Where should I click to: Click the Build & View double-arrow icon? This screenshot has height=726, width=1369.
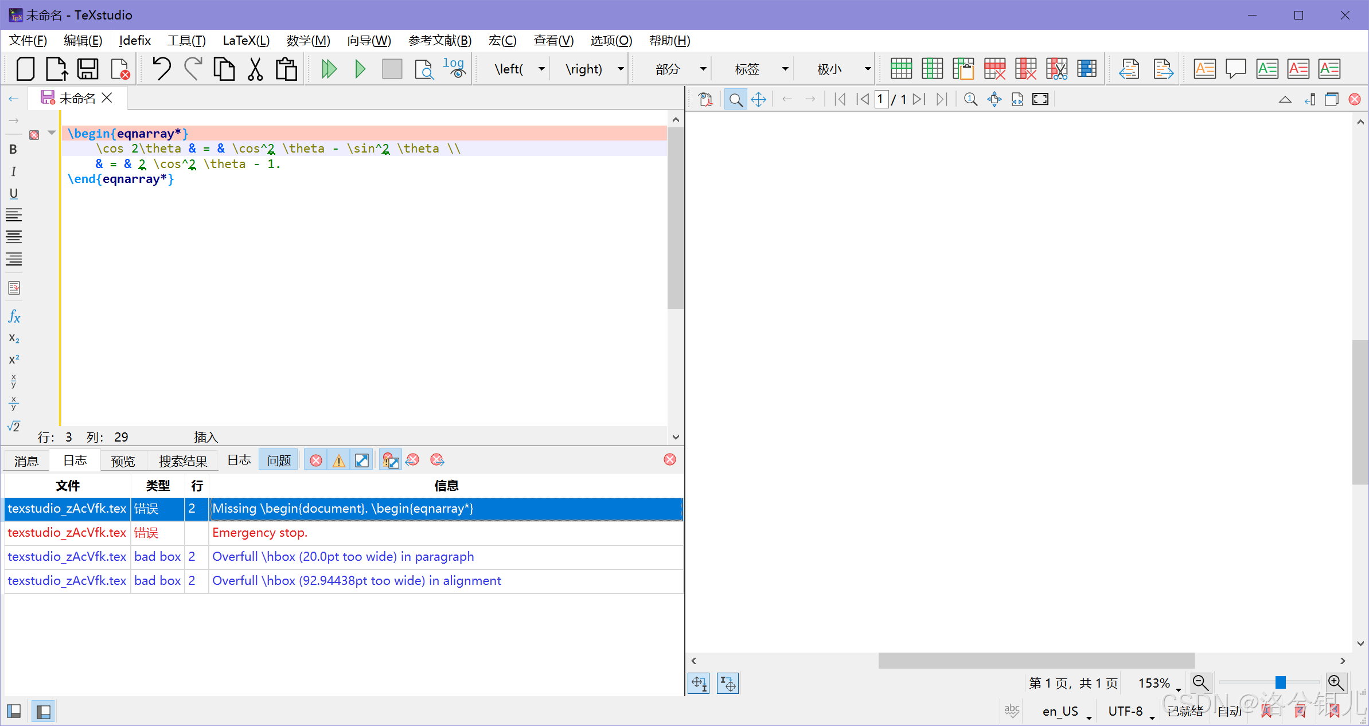click(329, 69)
